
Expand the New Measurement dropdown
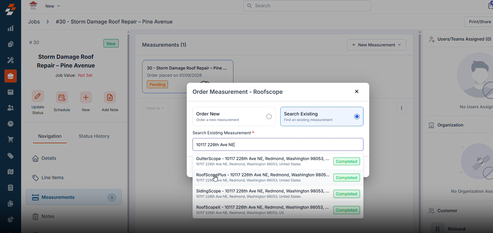(376, 45)
